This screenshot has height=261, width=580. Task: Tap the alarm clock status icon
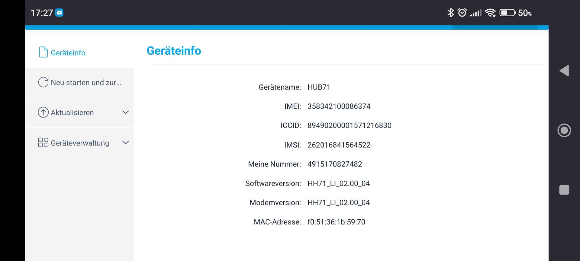click(x=462, y=13)
